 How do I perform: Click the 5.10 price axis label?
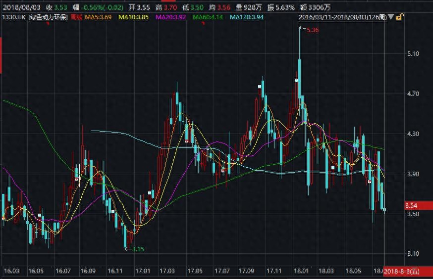click(413, 54)
